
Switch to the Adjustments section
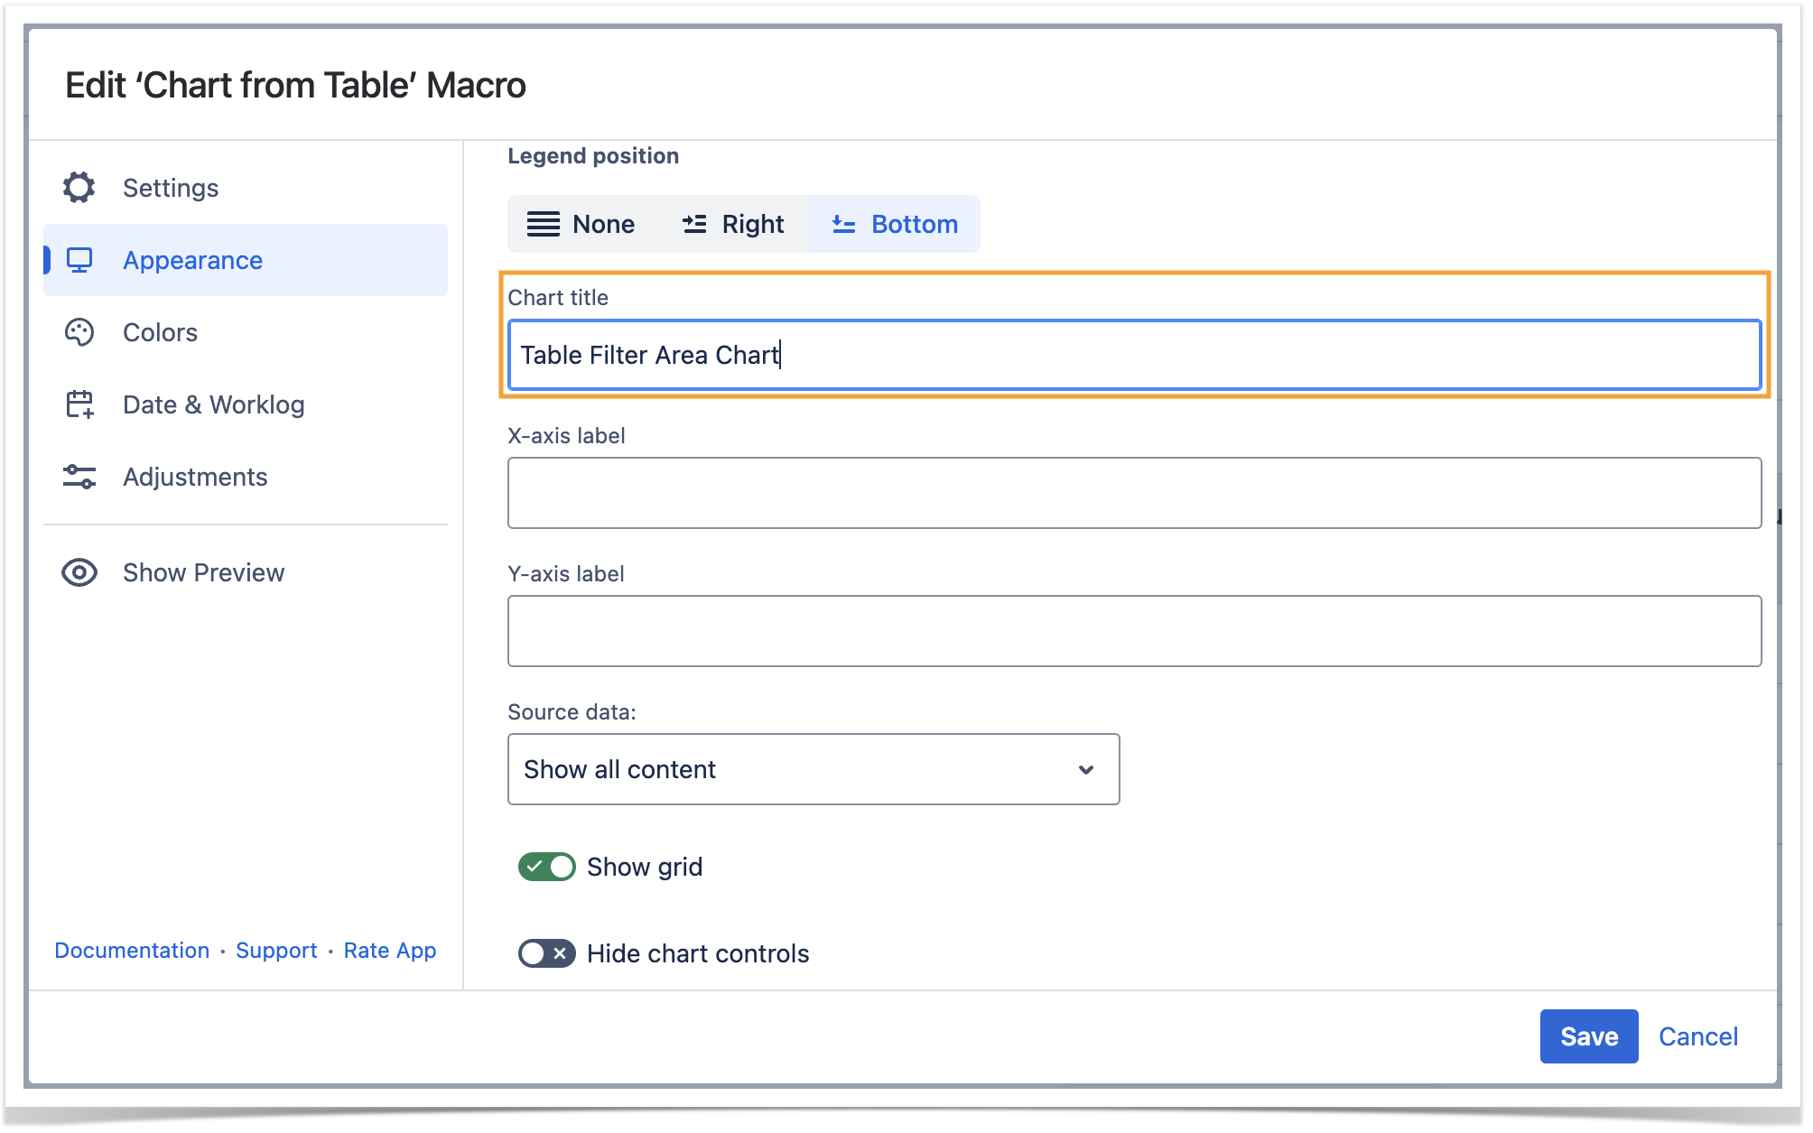tap(195, 477)
